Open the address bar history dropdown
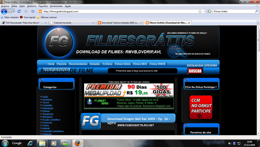This screenshot has width=260, height=147. point(204,11)
